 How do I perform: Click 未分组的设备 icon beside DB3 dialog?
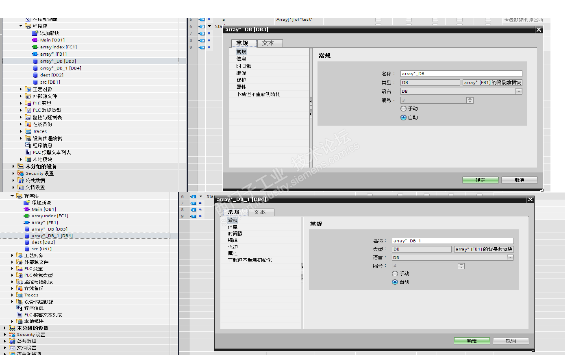(x=20, y=166)
